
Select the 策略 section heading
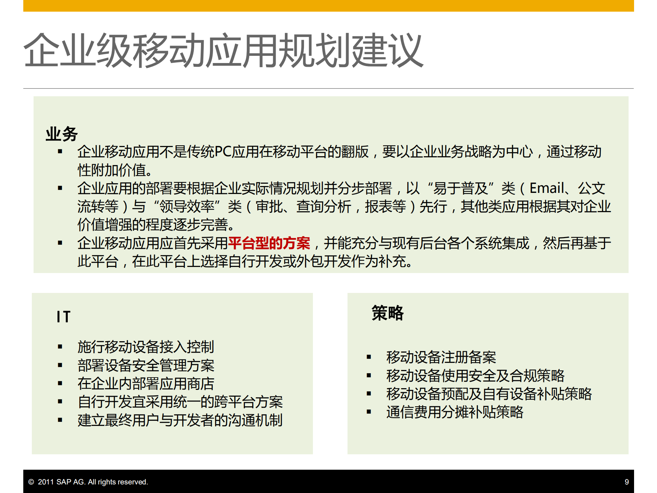pos(387,313)
